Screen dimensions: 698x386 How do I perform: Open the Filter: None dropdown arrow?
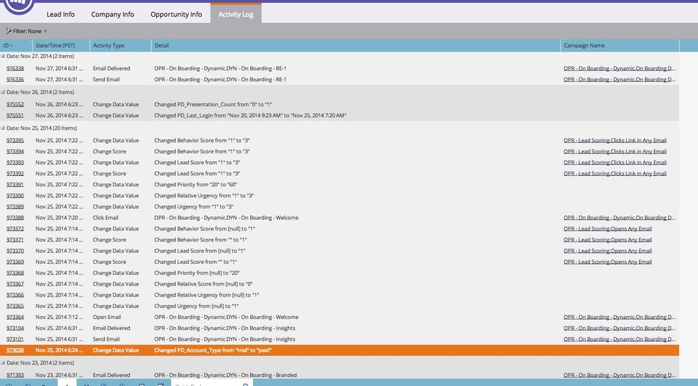pyautogui.click(x=45, y=31)
